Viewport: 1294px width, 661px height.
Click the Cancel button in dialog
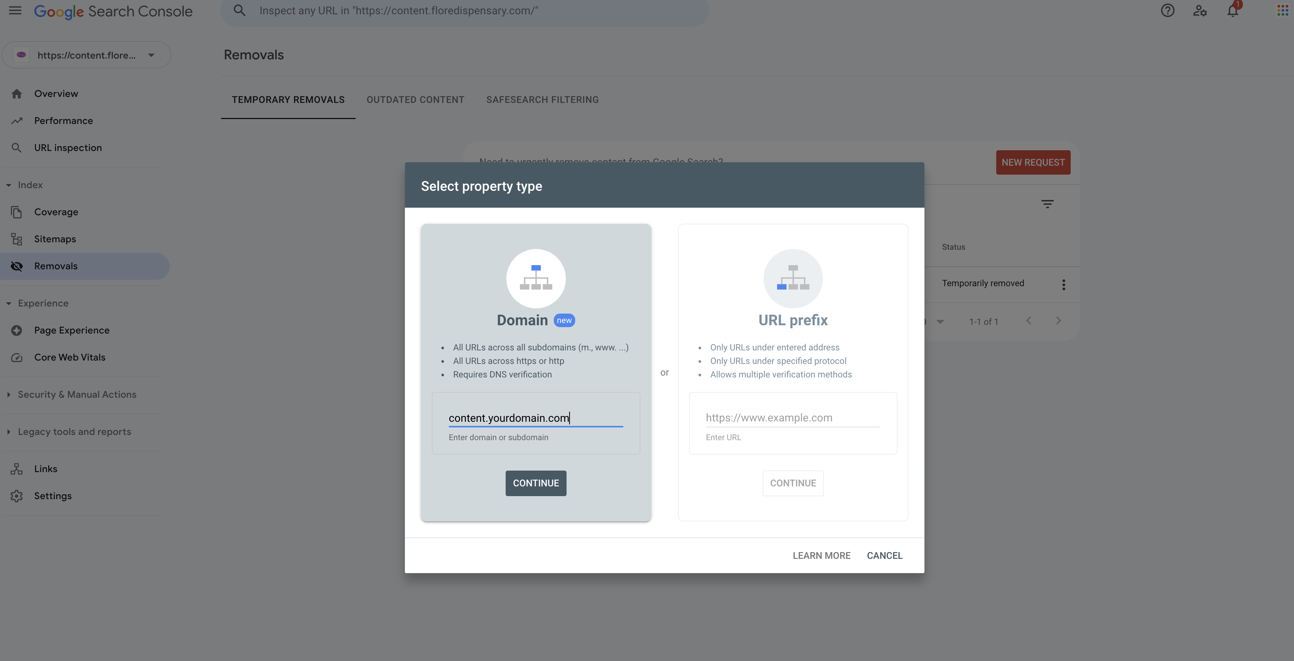click(884, 555)
